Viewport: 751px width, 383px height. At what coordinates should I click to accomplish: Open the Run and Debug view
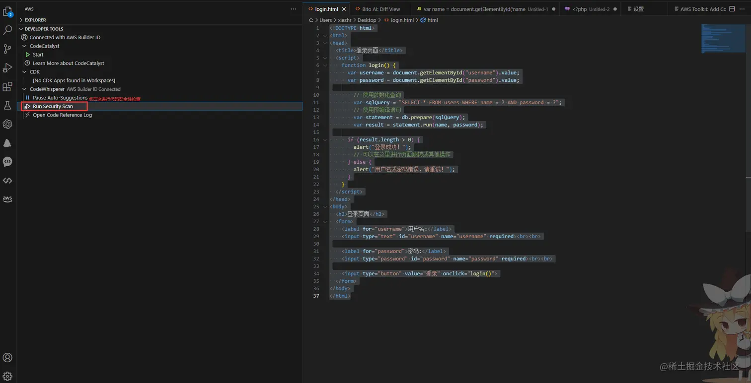click(x=7, y=67)
